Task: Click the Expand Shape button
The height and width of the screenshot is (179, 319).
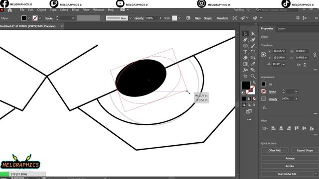Action: (x=305, y=150)
